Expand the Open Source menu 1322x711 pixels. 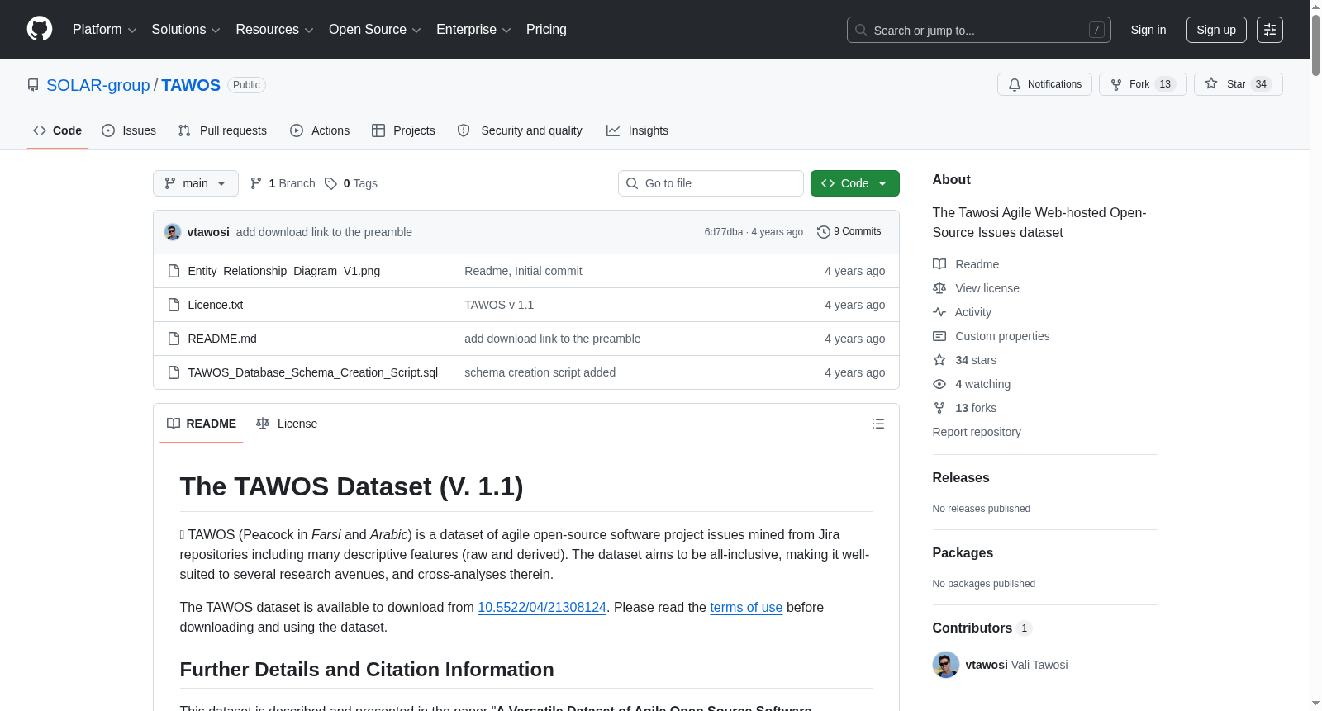coord(375,30)
